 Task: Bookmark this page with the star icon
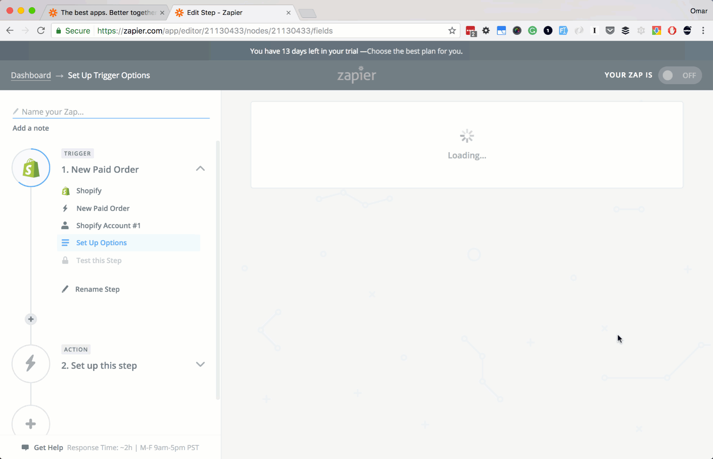(452, 31)
